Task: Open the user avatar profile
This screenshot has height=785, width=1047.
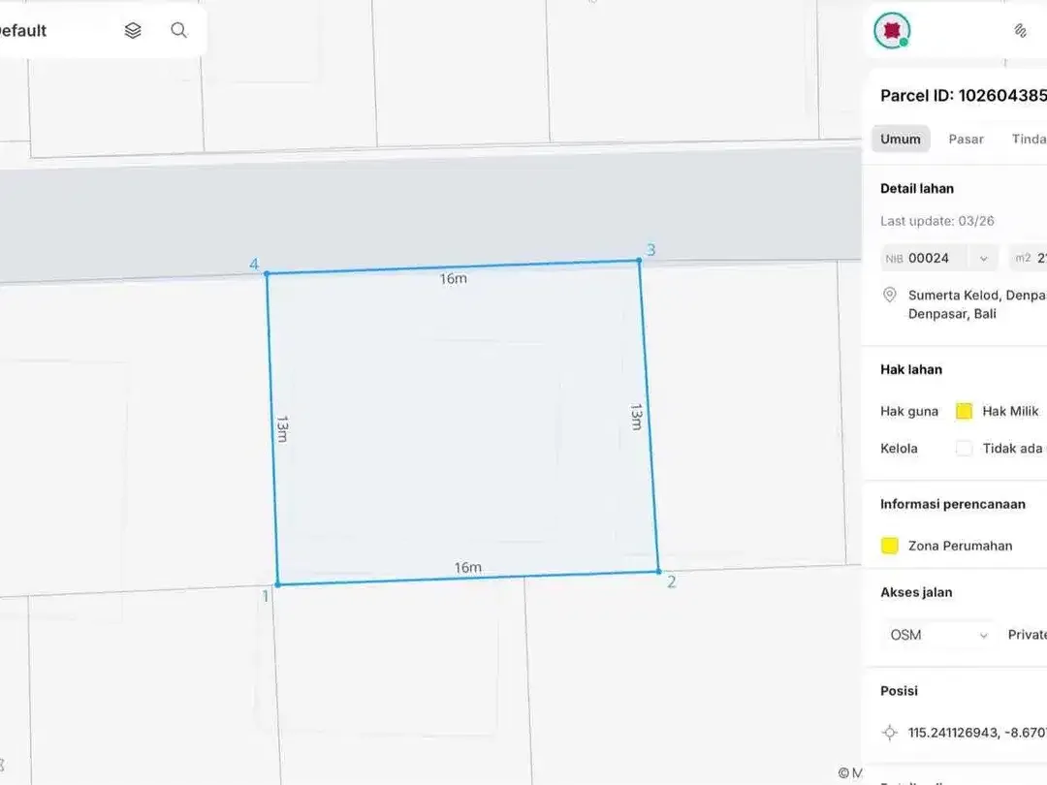Action: (x=892, y=31)
